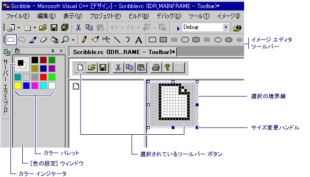The height and width of the screenshot is (177, 310).
Task: Open the プロジェクト(P) menu
Action: (x=105, y=16)
